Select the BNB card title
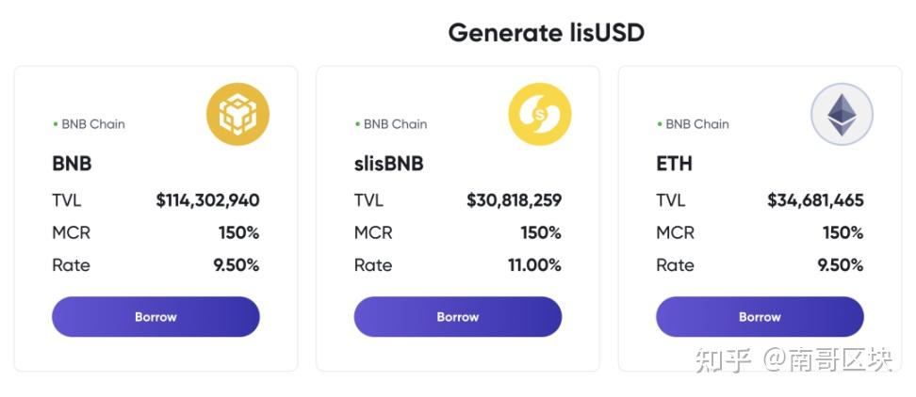 tap(72, 164)
